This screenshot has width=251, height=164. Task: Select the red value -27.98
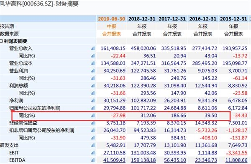(118, 116)
